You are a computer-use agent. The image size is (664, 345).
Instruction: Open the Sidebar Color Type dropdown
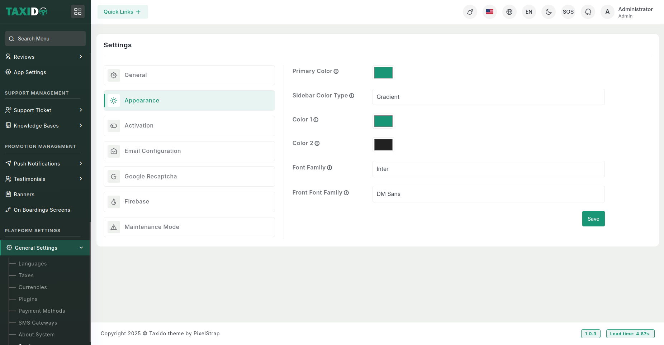point(488,97)
